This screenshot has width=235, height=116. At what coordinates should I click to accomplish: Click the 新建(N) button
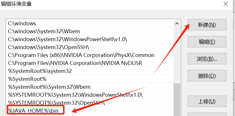[207, 25]
